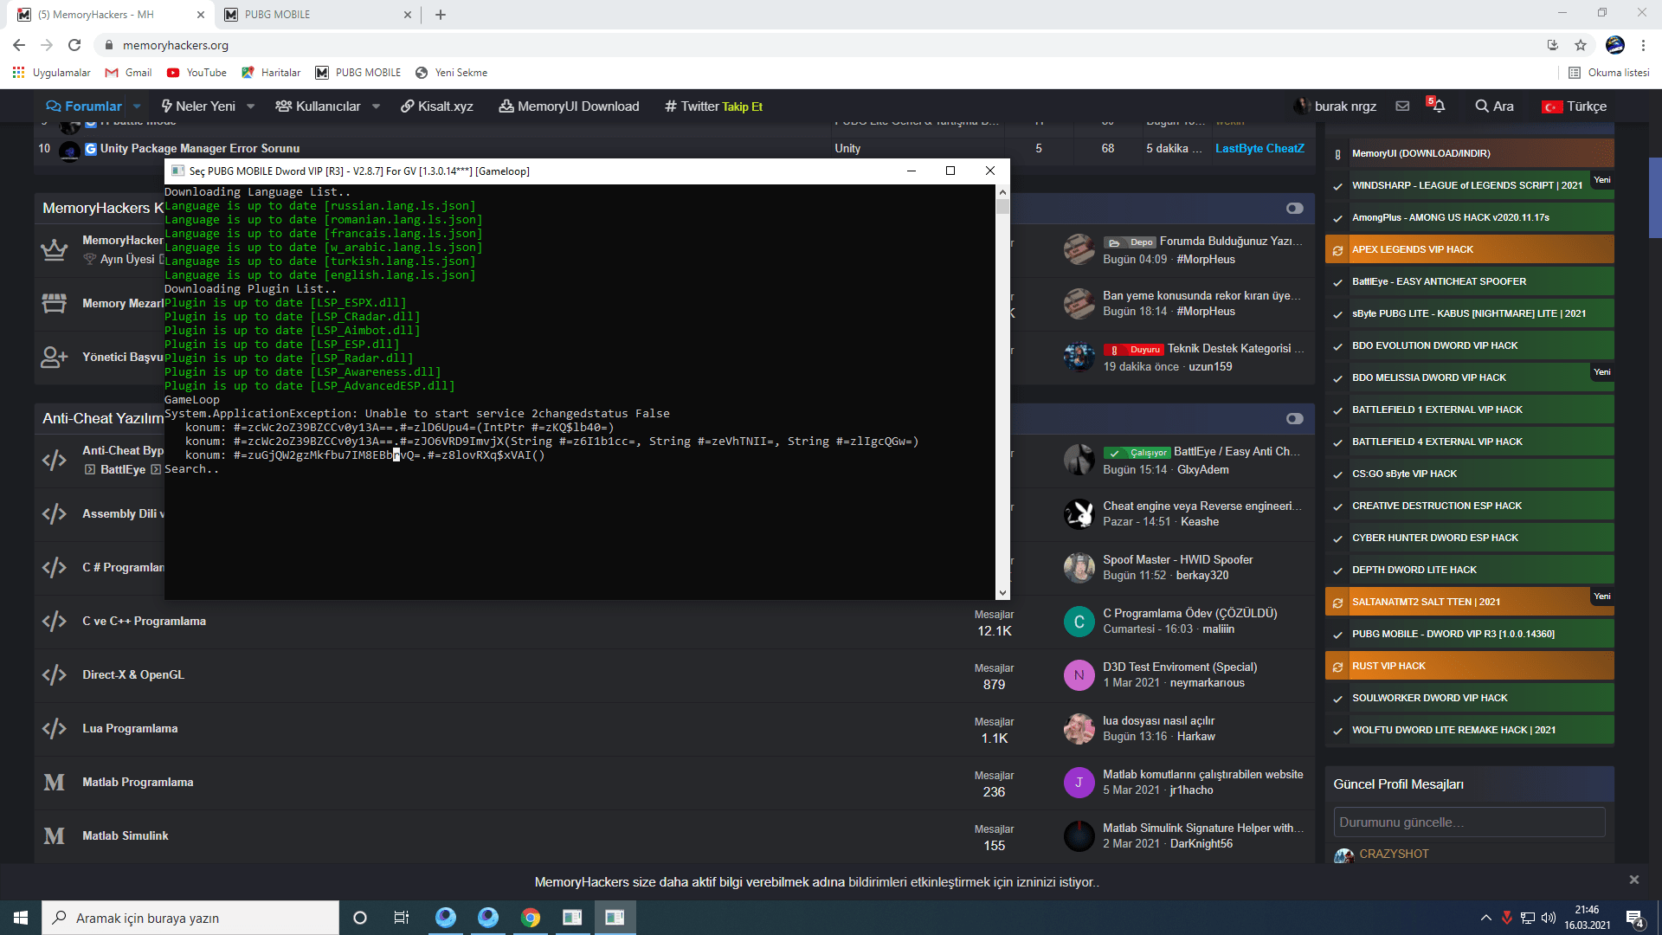The height and width of the screenshot is (935, 1662).
Task: Click the Windows taskbar search box
Action: point(190,918)
